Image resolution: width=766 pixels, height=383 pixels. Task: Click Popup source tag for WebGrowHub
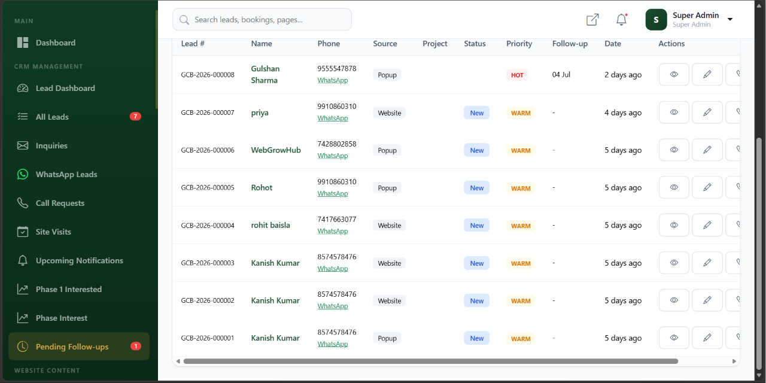point(387,150)
